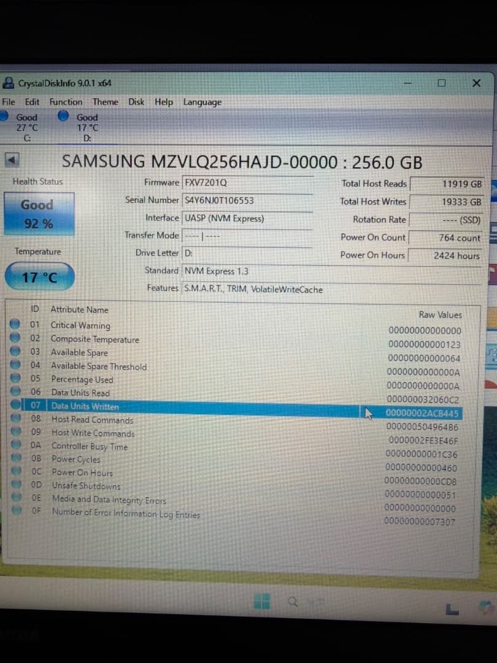
Task: Click the status dot for Percentage Used
Action: point(15,378)
